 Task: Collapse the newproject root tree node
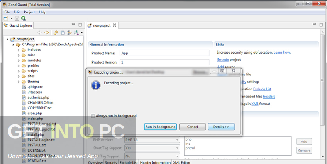[8, 39]
